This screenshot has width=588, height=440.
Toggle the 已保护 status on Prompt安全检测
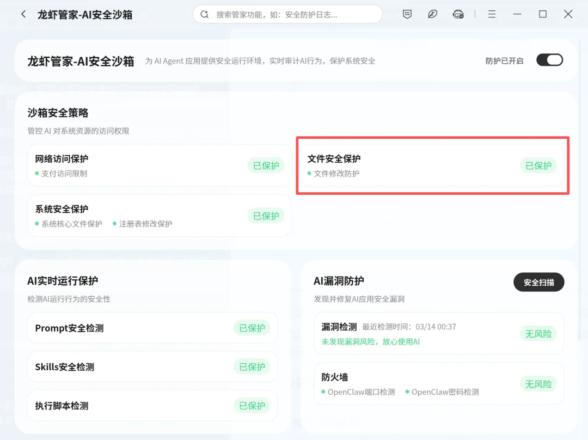click(252, 328)
